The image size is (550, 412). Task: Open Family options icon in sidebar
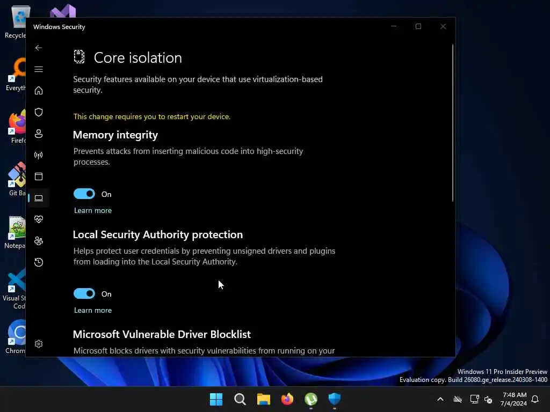(x=39, y=241)
